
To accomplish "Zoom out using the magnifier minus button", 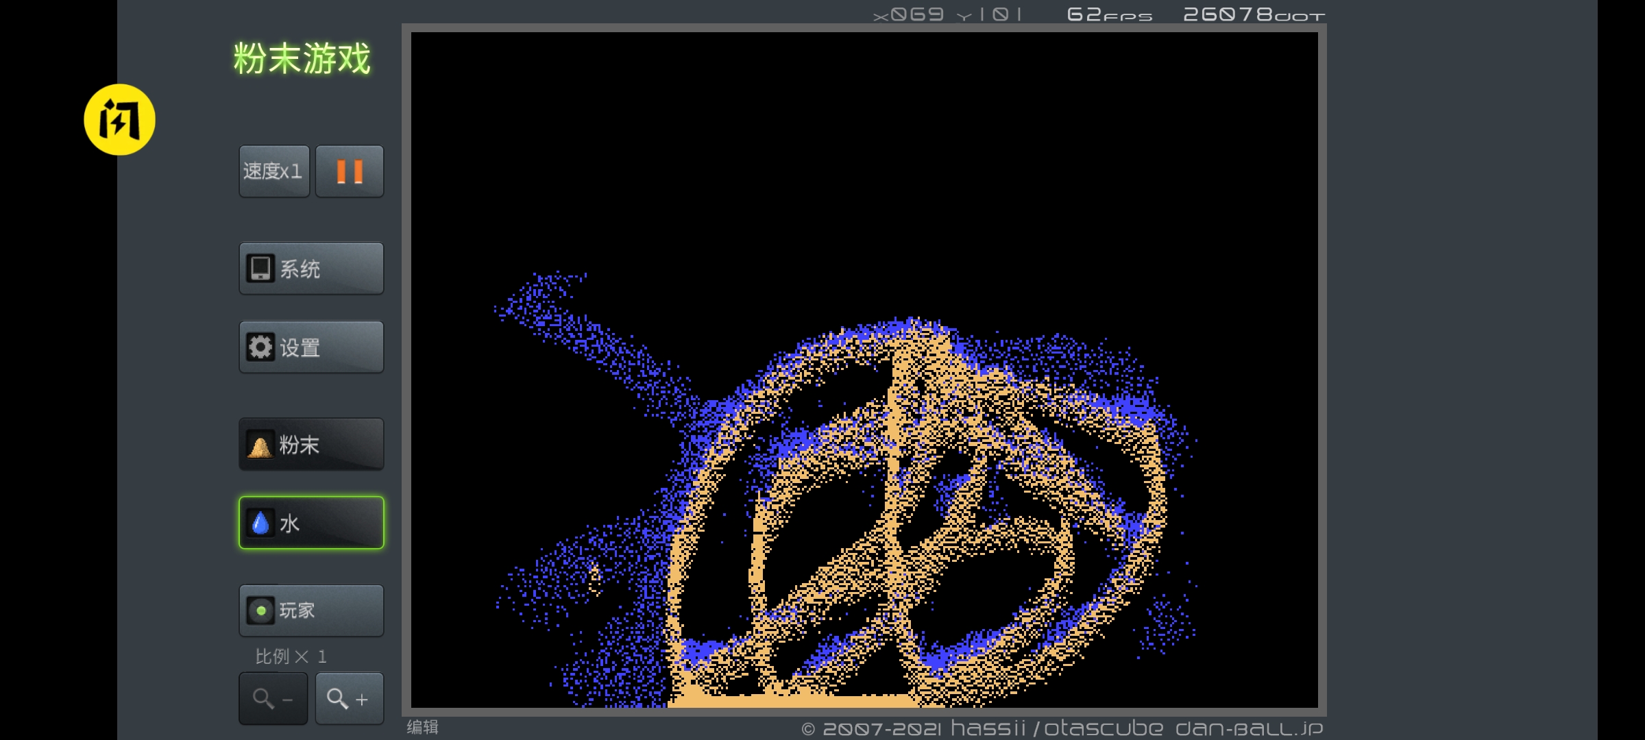I will [x=273, y=698].
